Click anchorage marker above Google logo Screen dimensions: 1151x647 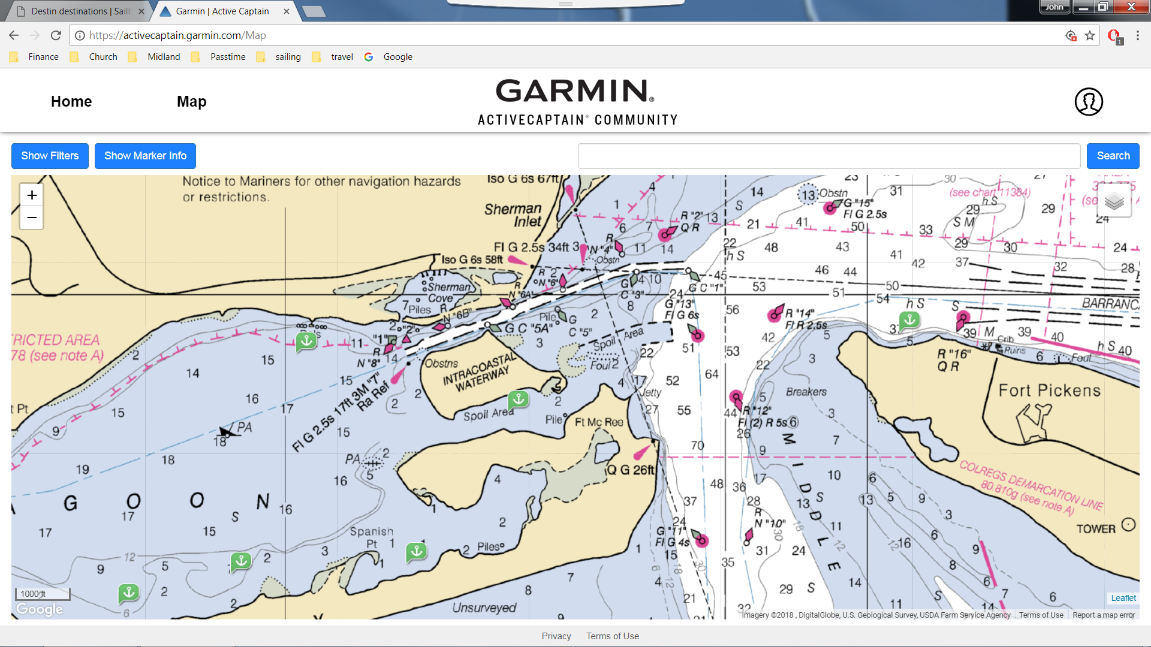[x=128, y=593]
